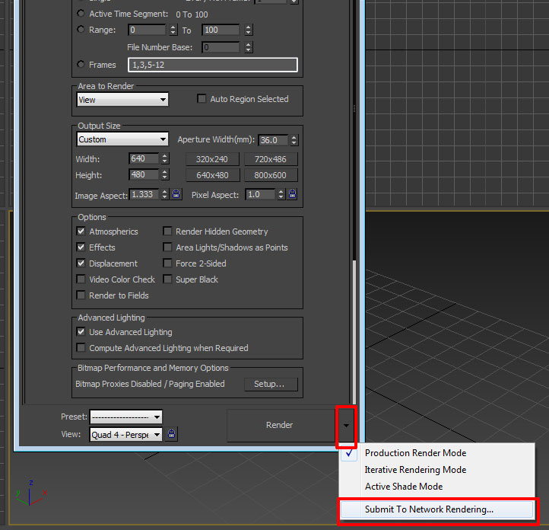Click the Render button dropdown arrow
The width and height of the screenshot is (549, 530).
pyautogui.click(x=346, y=426)
